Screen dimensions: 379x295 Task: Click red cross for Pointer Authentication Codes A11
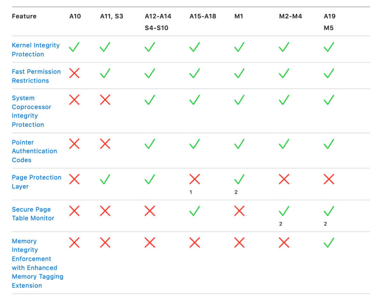tap(105, 144)
